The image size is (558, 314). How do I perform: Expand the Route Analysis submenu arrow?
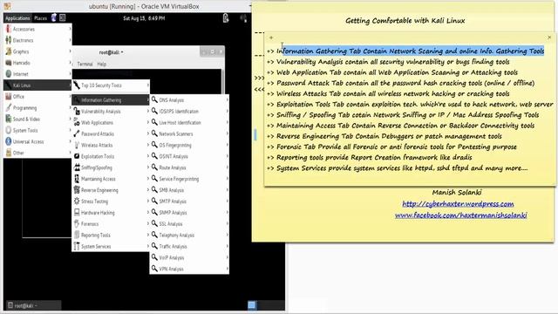(227, 167)
